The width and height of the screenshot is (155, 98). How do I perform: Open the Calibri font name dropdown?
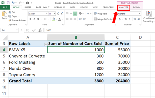[x=47, y=14]
